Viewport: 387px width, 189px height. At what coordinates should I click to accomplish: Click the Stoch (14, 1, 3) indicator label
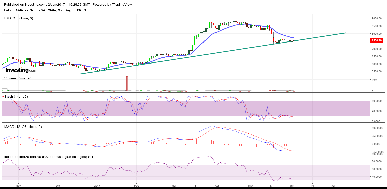(x=16, y=96)
